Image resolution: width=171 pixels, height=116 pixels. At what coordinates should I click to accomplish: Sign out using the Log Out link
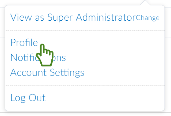click(x=28, y=98)
